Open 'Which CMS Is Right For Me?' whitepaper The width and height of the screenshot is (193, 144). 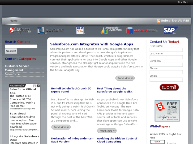click(x=165, y=136)
